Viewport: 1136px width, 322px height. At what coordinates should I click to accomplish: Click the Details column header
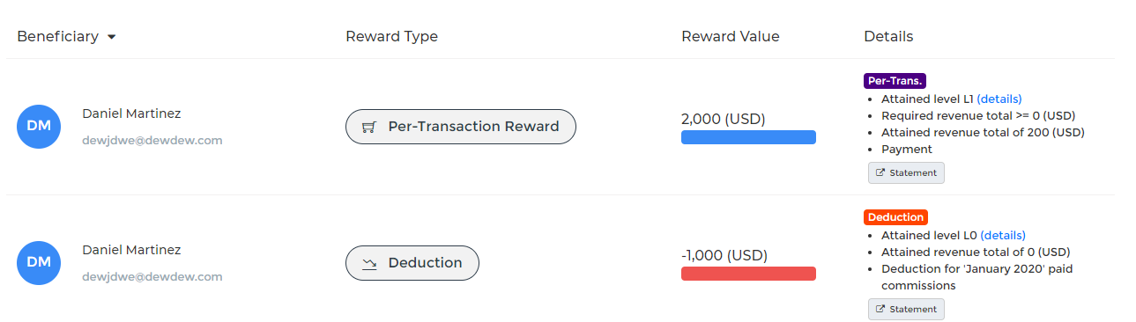pos(888,36)
